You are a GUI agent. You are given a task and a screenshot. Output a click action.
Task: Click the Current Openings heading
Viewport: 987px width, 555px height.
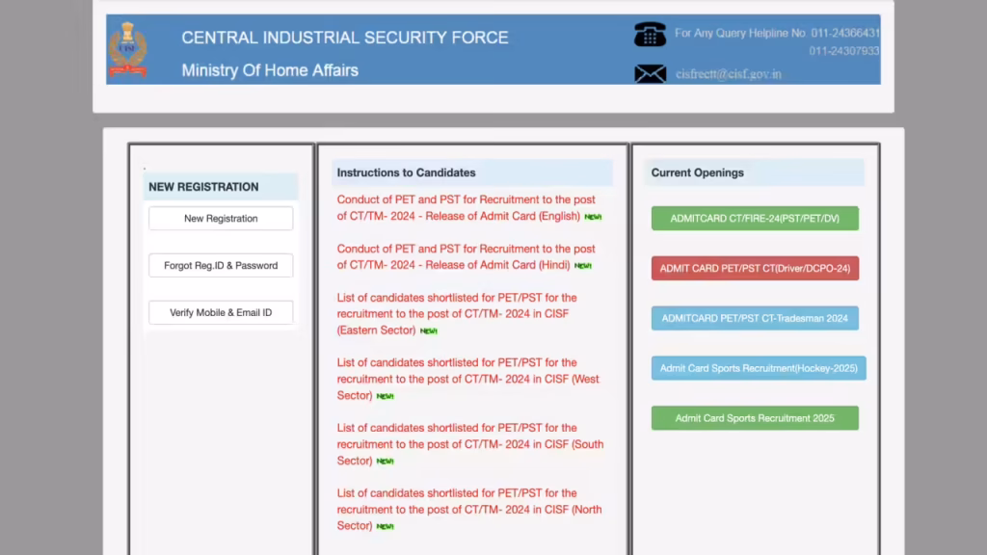[x=698, y=172]
